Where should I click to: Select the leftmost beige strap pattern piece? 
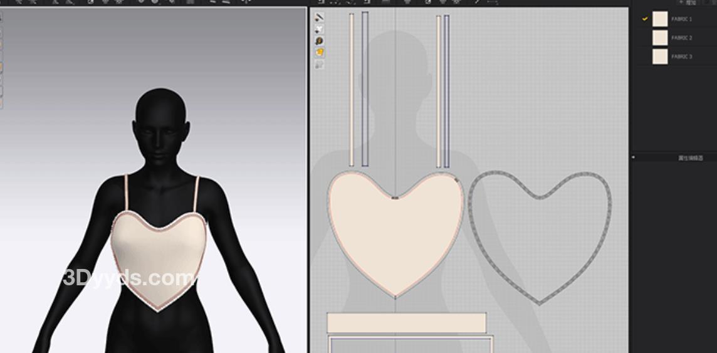pyautogui.click(x=352, y=88)
